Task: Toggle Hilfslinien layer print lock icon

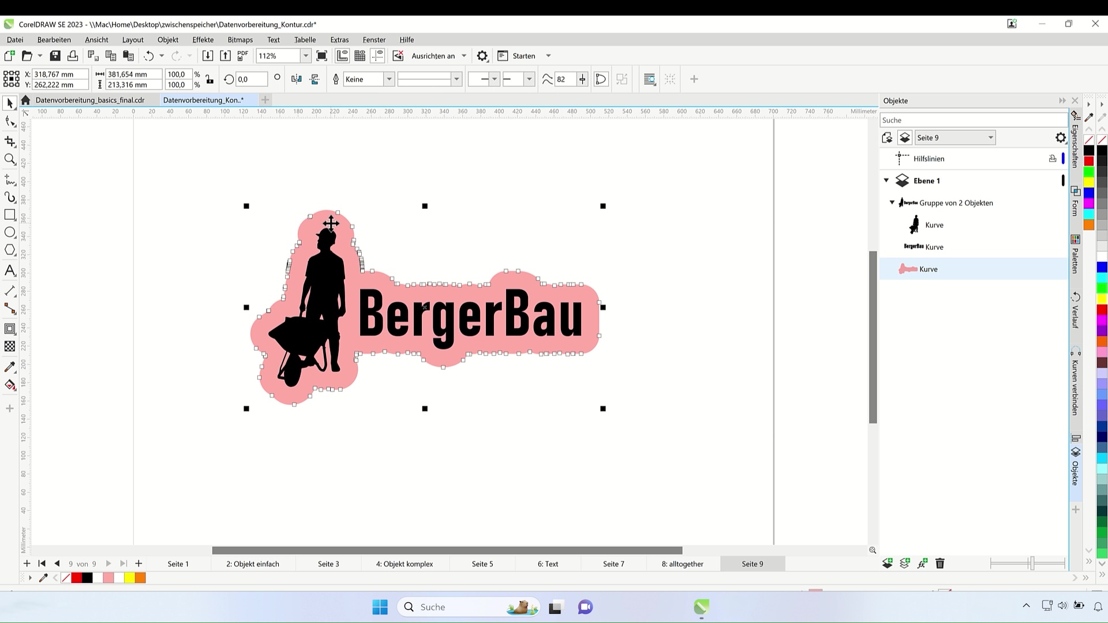Action: [x=1052, y=159]
